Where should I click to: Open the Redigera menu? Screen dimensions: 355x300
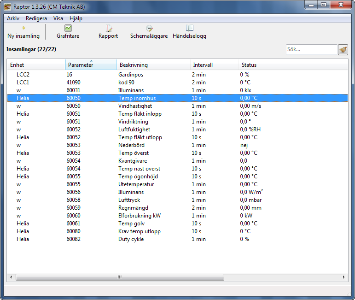click(36, 18)
